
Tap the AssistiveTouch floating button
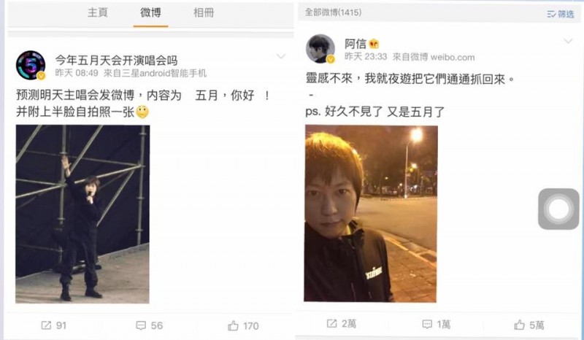tap(558, 209)
